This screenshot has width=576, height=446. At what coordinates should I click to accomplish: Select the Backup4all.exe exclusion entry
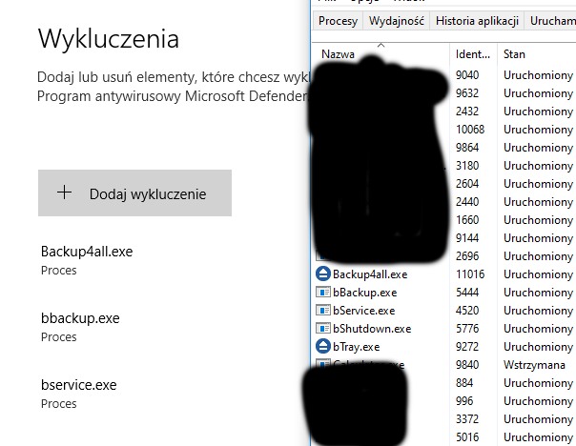pyautogui.click(x=87, y=260)
